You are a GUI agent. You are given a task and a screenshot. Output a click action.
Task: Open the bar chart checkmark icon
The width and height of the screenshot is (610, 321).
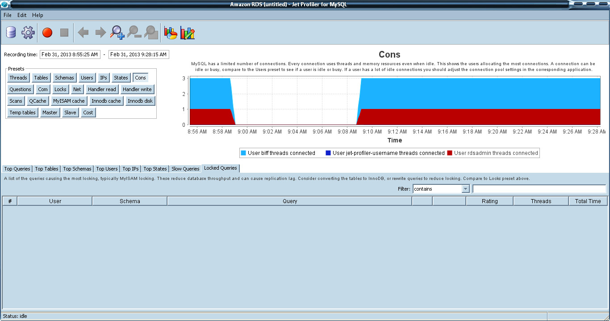[188, 33]
